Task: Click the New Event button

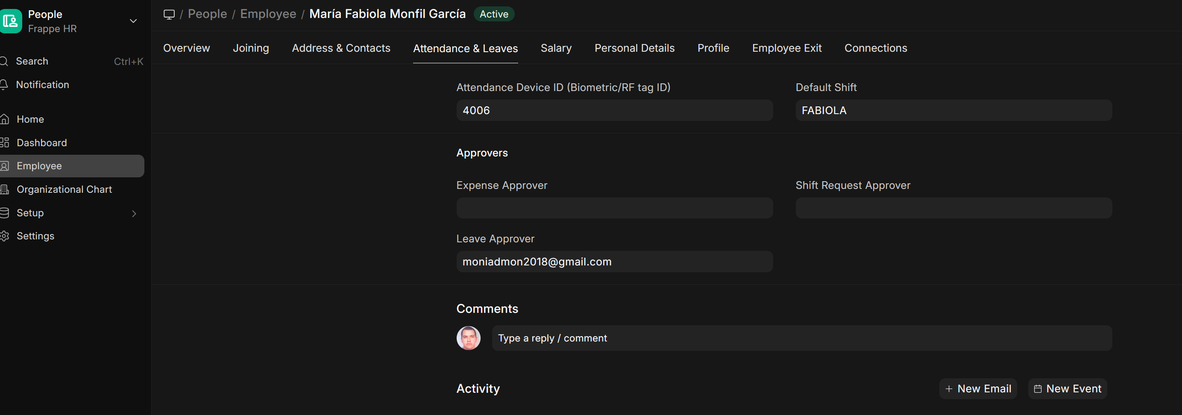Action: tap(1067, 389)
